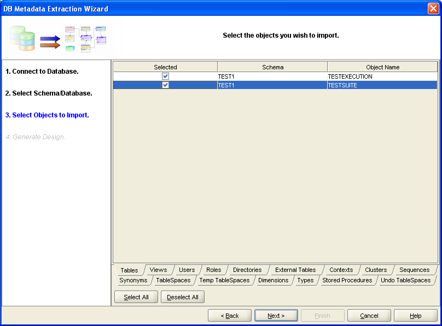Click step 2 Select Schema/Database
Screen dimensions: 442x326
tap(49, 93)
